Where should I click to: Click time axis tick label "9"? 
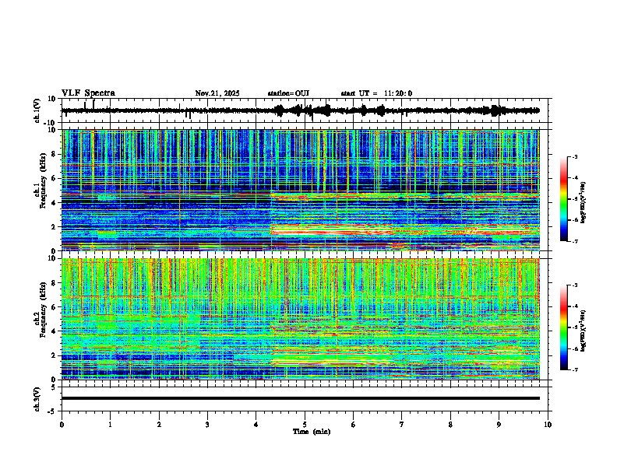tap(499, 425)
